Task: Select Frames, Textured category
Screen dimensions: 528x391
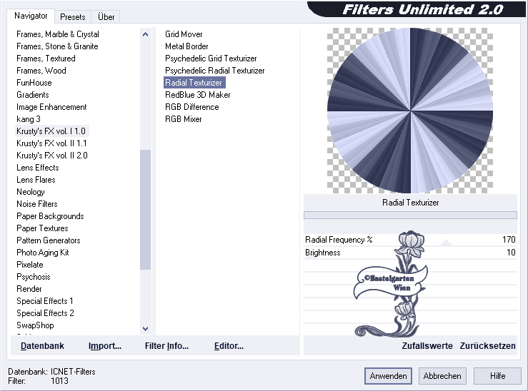Action: [x=46, y=59]
